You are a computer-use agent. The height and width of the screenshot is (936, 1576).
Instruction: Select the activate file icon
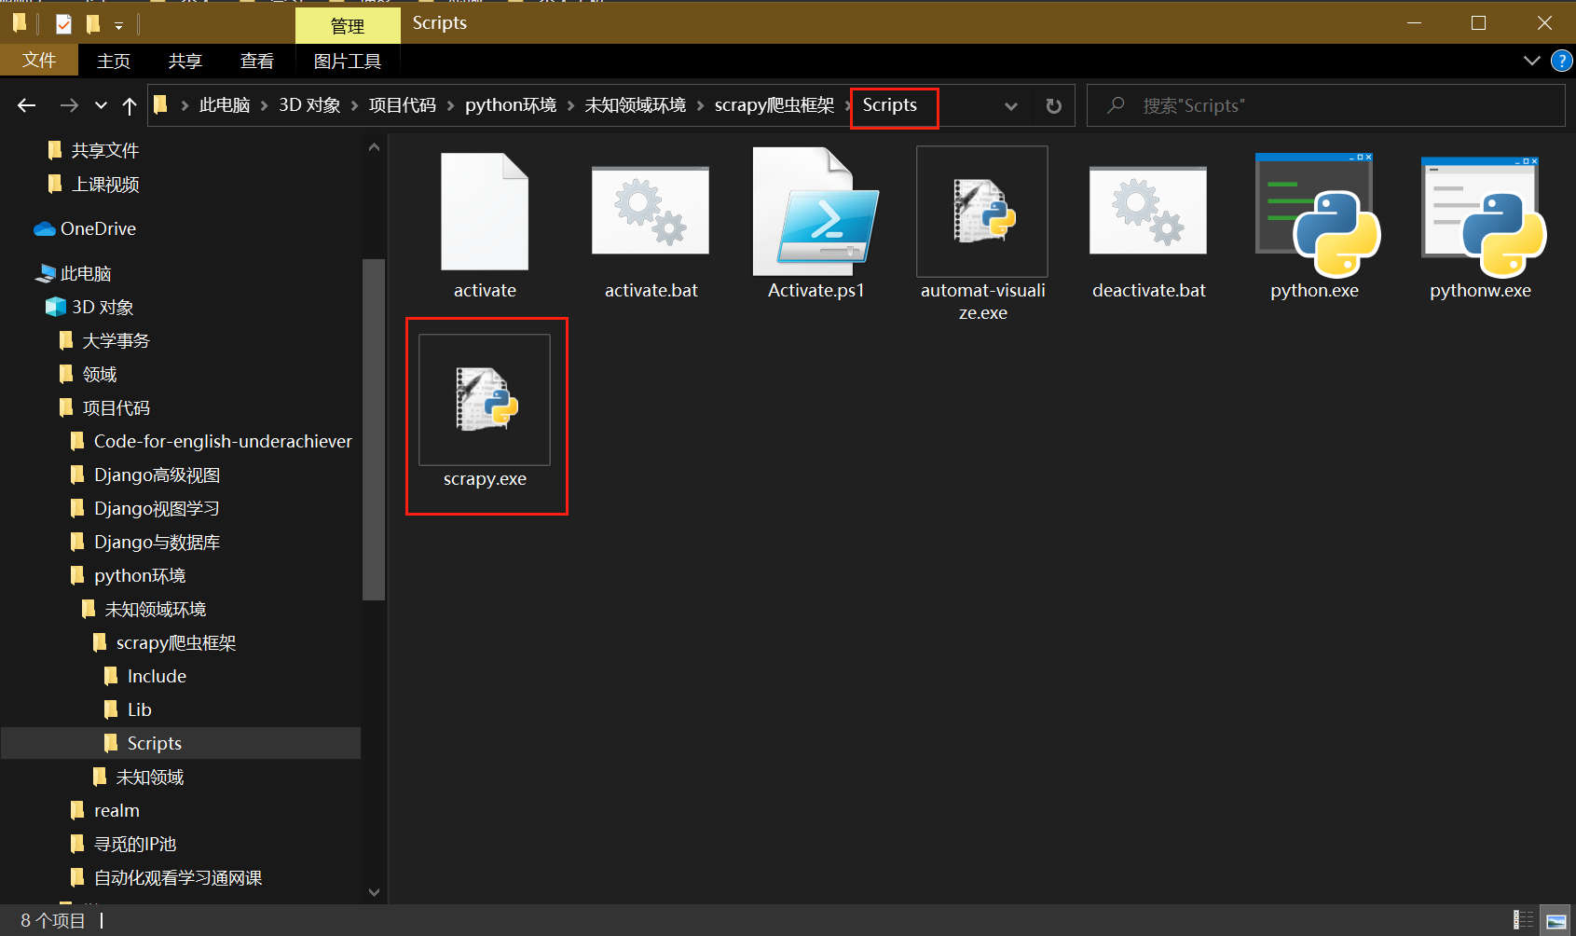point(485,212)
